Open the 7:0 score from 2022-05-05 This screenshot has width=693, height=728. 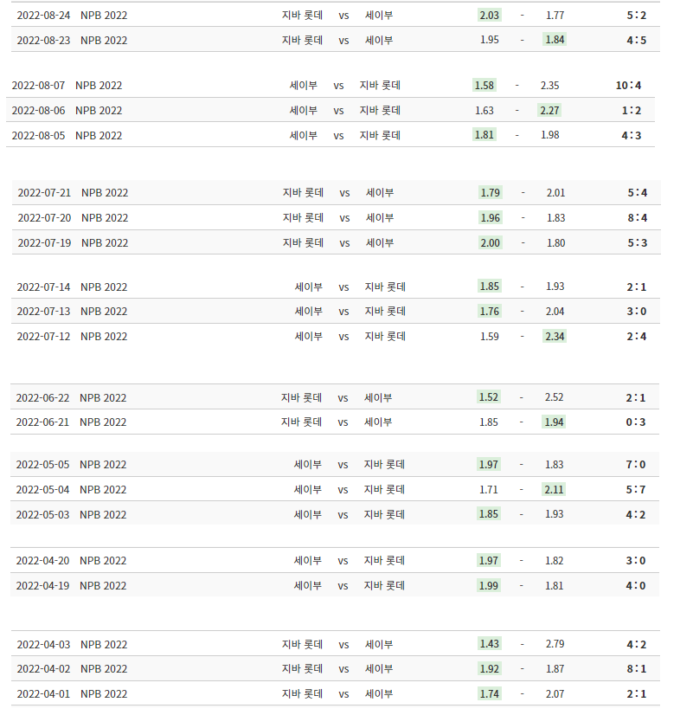click(x=636, y=465)
